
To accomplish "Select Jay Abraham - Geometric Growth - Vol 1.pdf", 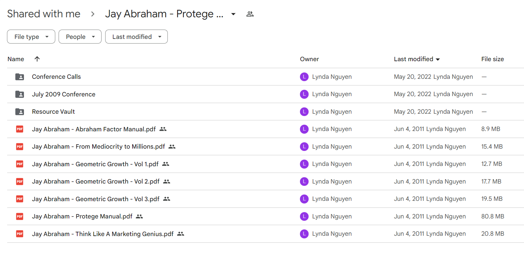I will click(95, 164).
